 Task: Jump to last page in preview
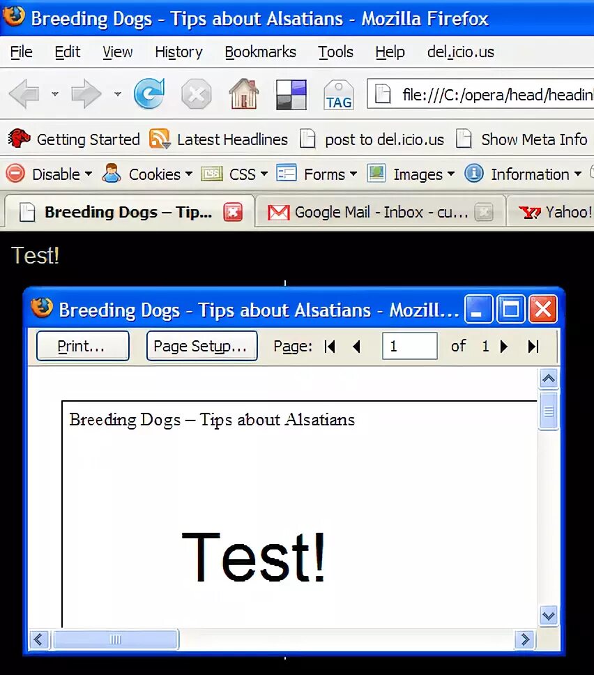pos(533,346)
